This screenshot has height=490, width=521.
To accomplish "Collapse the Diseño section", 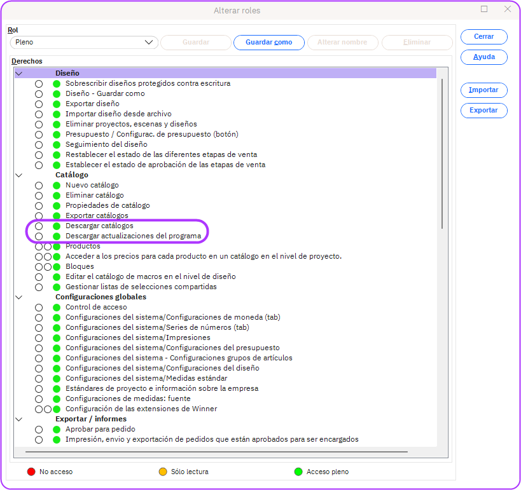I will click(x=19, y=74).
